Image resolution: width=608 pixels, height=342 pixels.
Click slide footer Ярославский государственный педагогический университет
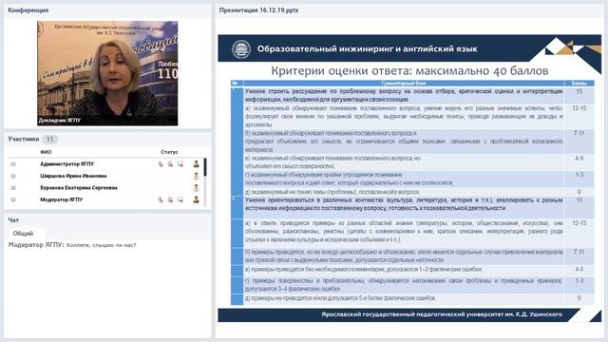pyautogui.click(x=442, y=314)
